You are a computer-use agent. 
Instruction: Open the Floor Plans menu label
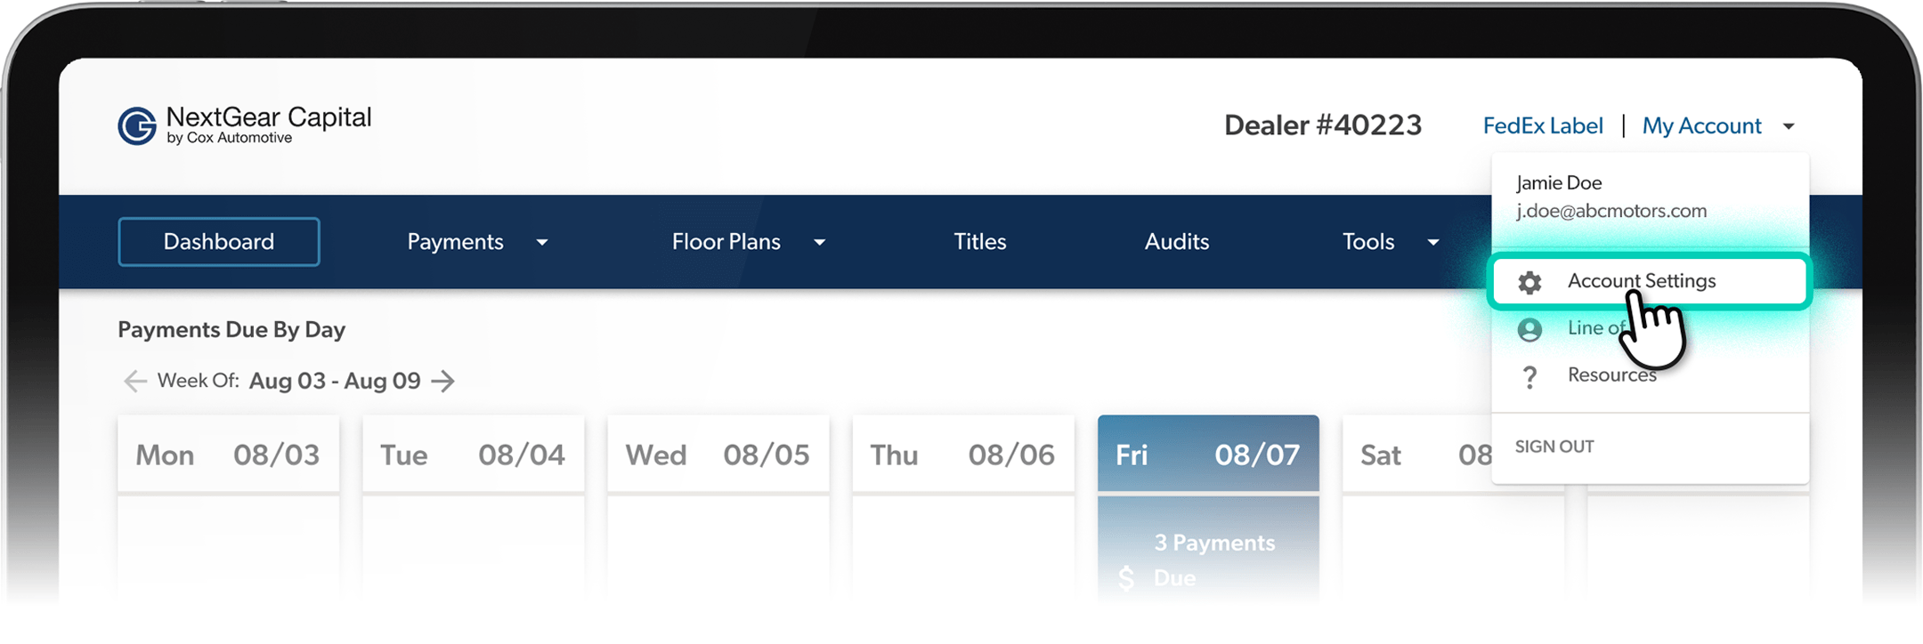pos(726,241)
